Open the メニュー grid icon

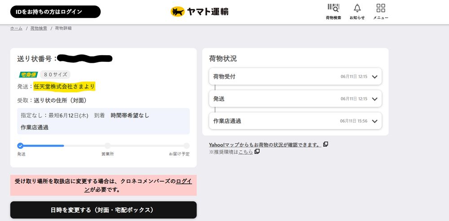(381, 12)
